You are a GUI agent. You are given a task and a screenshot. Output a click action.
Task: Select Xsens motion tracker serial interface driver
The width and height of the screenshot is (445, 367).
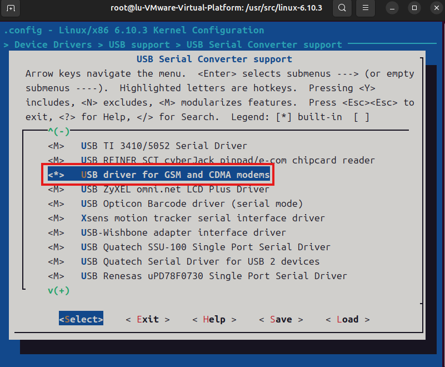(203, 218)
